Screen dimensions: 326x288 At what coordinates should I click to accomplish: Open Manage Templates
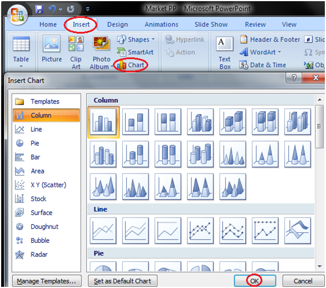pyautogui.click(x=47, y=281)
